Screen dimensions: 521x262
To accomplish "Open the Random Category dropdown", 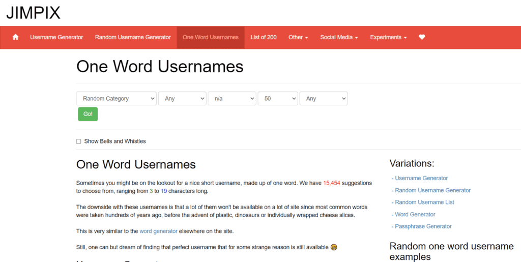I will tap(117, 99).
